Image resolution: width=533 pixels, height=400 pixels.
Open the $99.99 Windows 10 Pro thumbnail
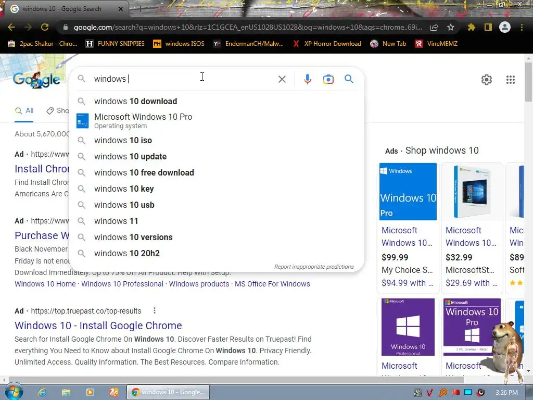pos(408,192)
